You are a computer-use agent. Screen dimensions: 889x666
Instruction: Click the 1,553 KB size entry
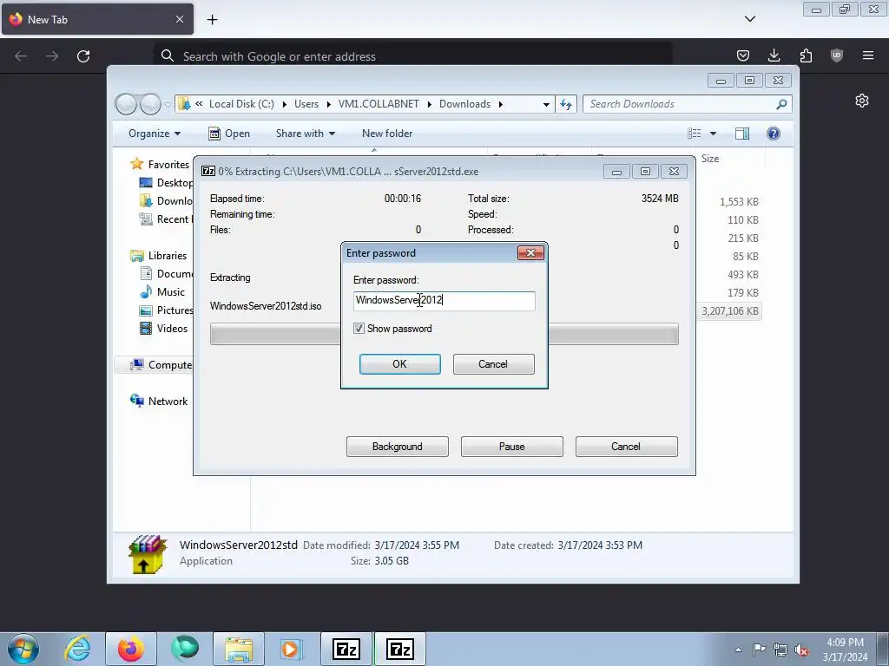pos(739,201)
